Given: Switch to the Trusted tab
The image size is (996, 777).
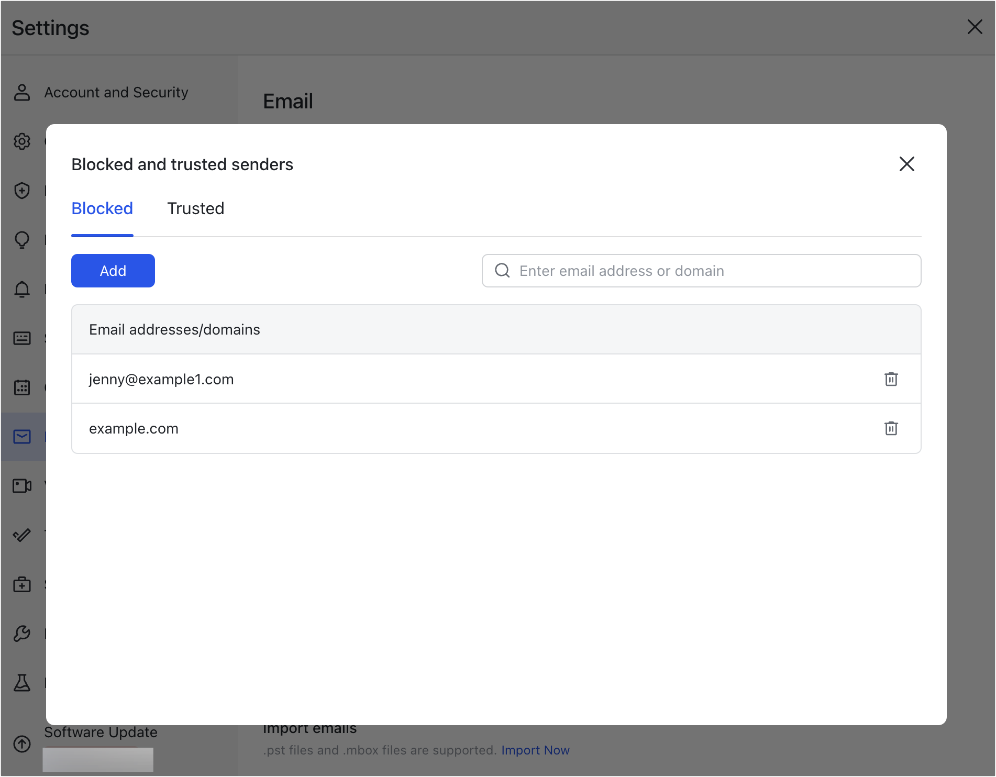Looking at the screenshot, I should point(195,208).
